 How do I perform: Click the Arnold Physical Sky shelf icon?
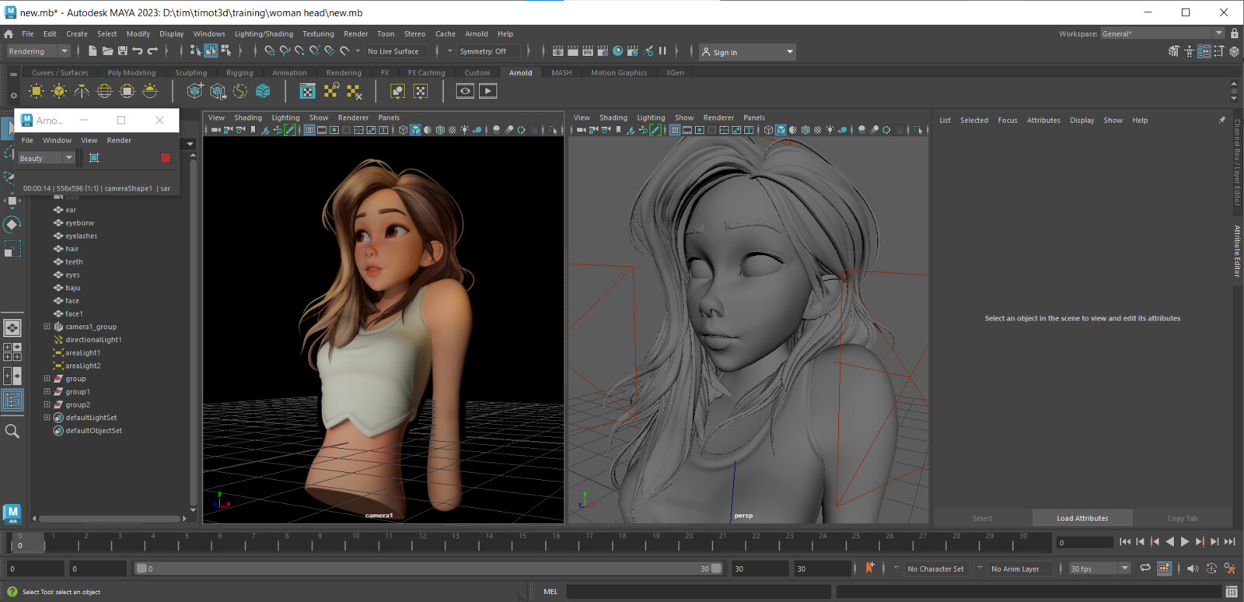tap(150, 91)
